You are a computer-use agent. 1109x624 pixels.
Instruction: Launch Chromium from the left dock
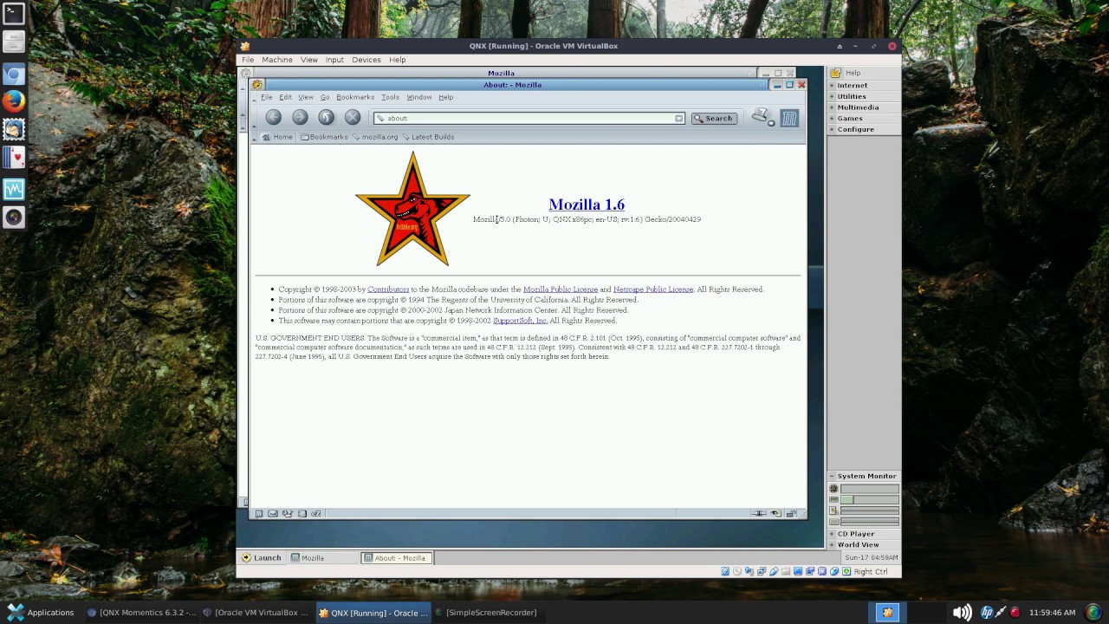pyautogui.click(x=14, y=74)
